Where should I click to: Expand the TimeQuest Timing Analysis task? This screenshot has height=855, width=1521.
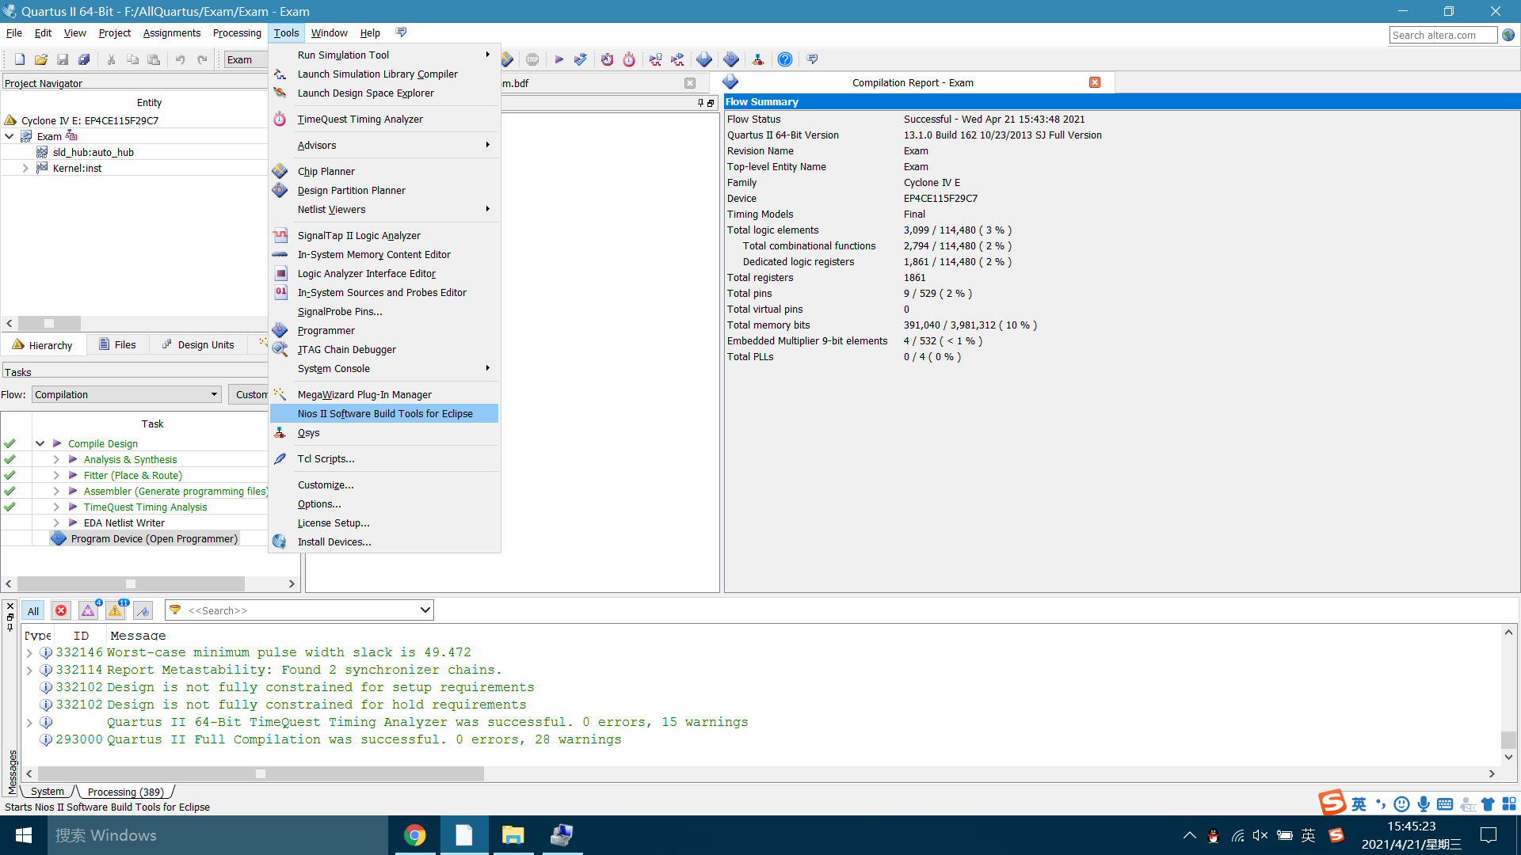[x=56, y=507]
